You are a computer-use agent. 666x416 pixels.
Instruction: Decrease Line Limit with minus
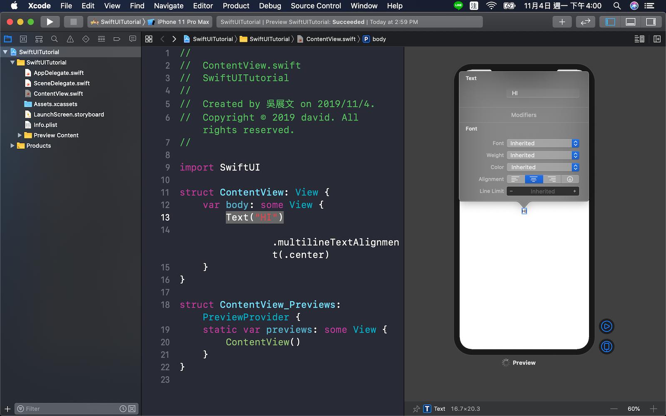[511, 191]
